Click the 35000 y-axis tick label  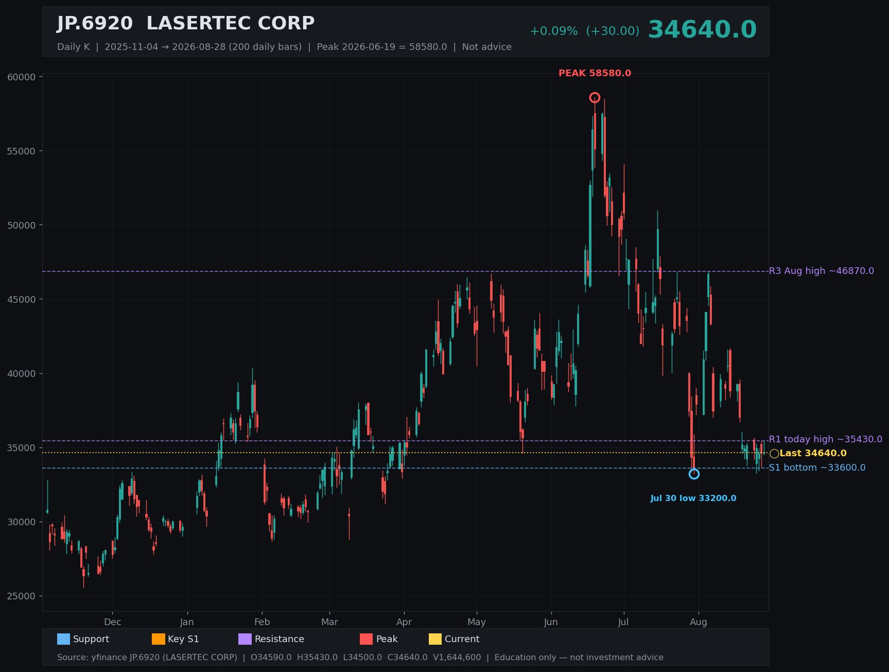point(22,448)
